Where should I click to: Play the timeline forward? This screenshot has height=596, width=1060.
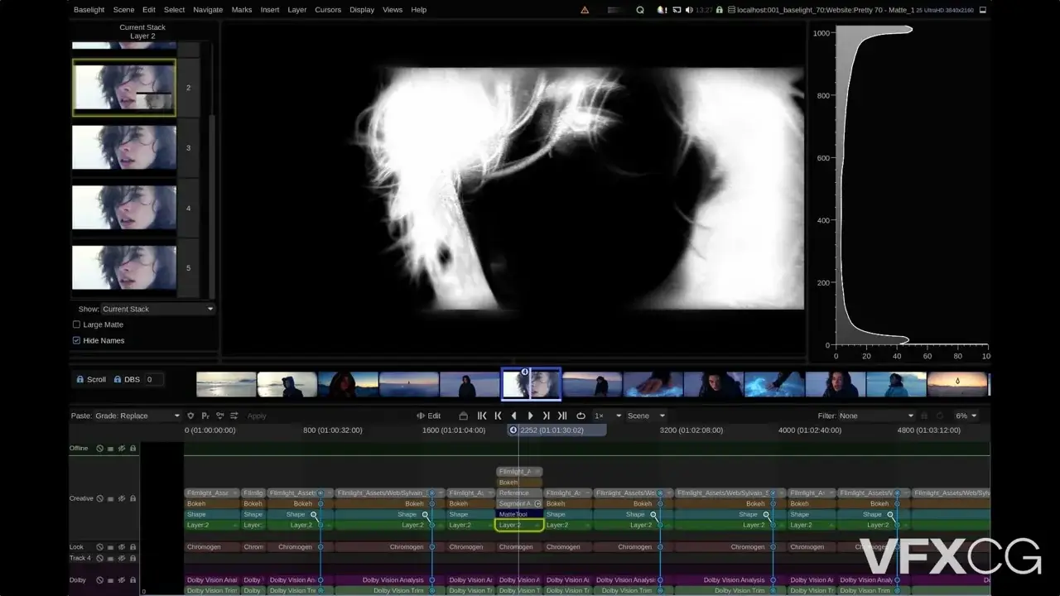(530, 416)
